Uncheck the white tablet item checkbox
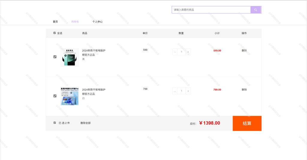This screenshot has width=307, height=160. pyautogui.click(x=55, y=96)
